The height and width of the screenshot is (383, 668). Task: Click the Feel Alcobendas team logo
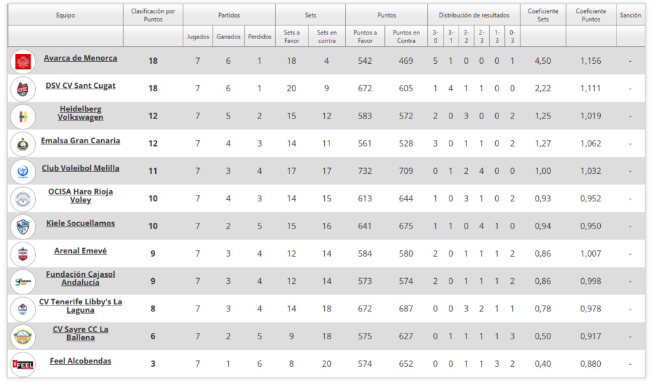coord(23,363)
